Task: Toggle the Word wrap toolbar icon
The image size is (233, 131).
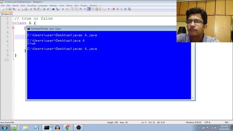Action: point(81,9)
